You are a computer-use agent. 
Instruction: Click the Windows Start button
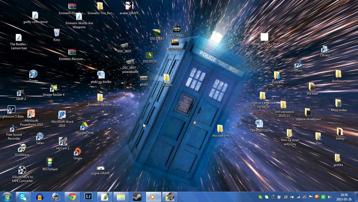pos(7,197)
